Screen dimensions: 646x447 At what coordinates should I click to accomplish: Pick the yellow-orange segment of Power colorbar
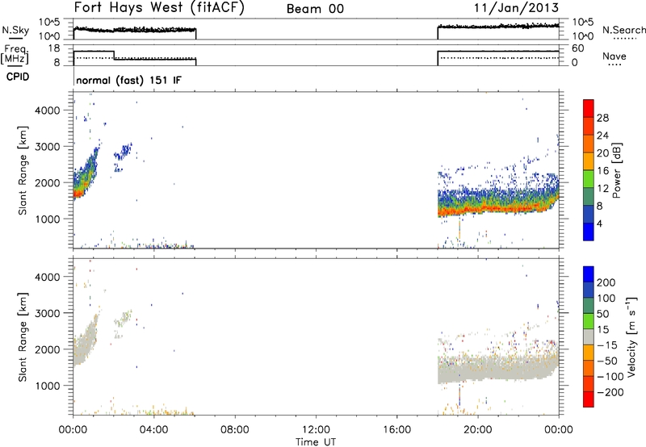(x=589, y=161)
